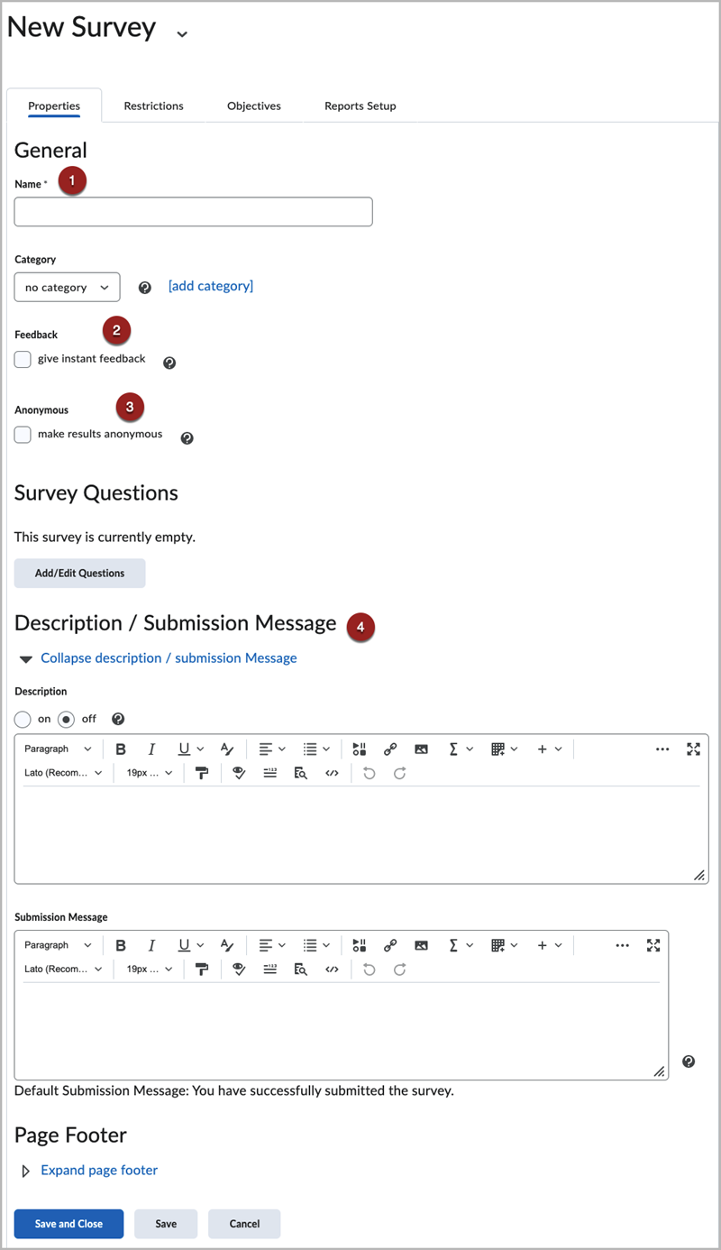Select the Description on radio button
The image size is (721, 1250).
23,720
